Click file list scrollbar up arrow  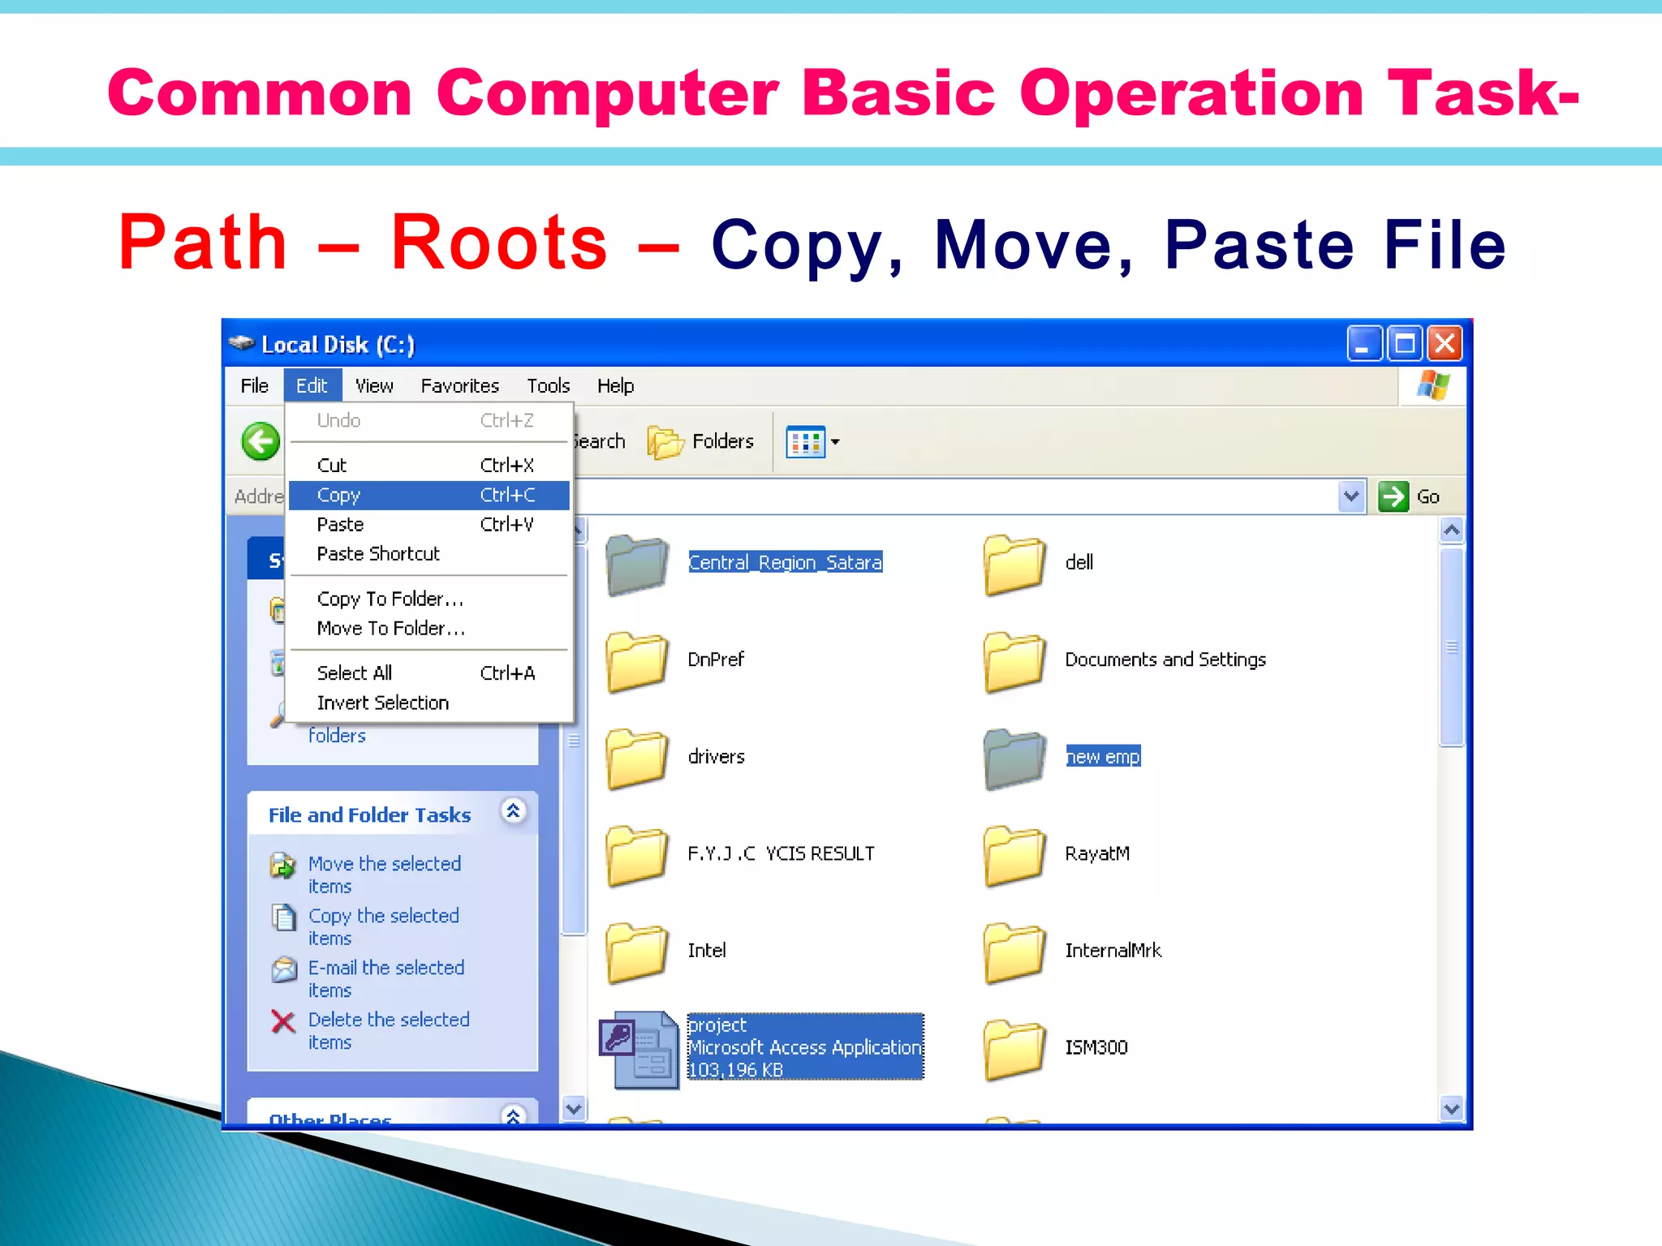click(1452, 531)
